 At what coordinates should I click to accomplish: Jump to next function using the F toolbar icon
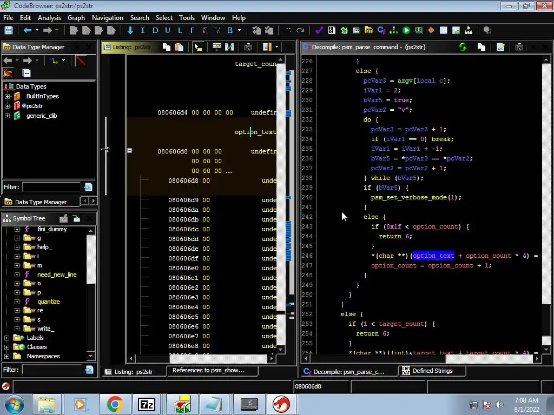coord(192,30)
